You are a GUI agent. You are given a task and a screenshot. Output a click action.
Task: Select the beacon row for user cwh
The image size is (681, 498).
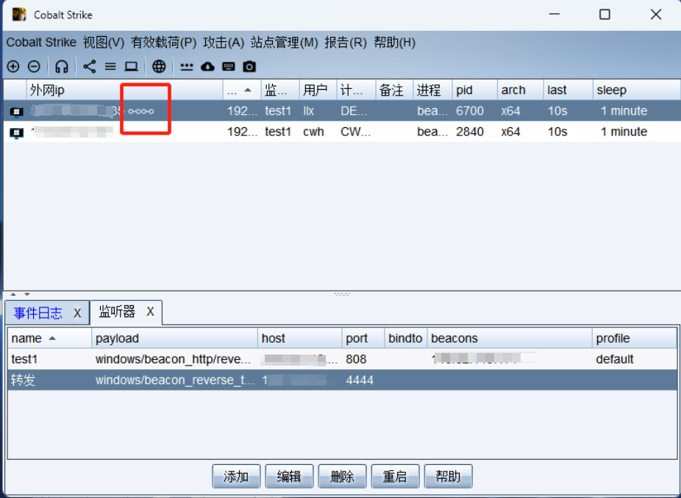pos(342,132)
